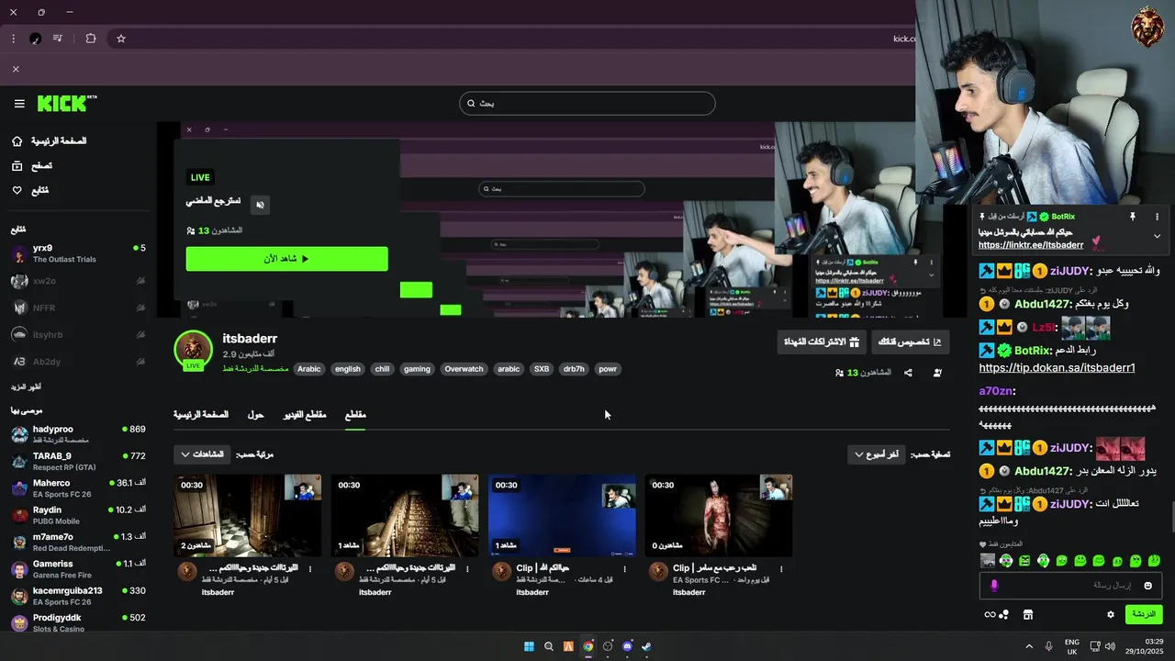The width and height of the screenshot is (1175, 661).
Task: Open the emoji picker in chat
Action: tap(1147, 586)
